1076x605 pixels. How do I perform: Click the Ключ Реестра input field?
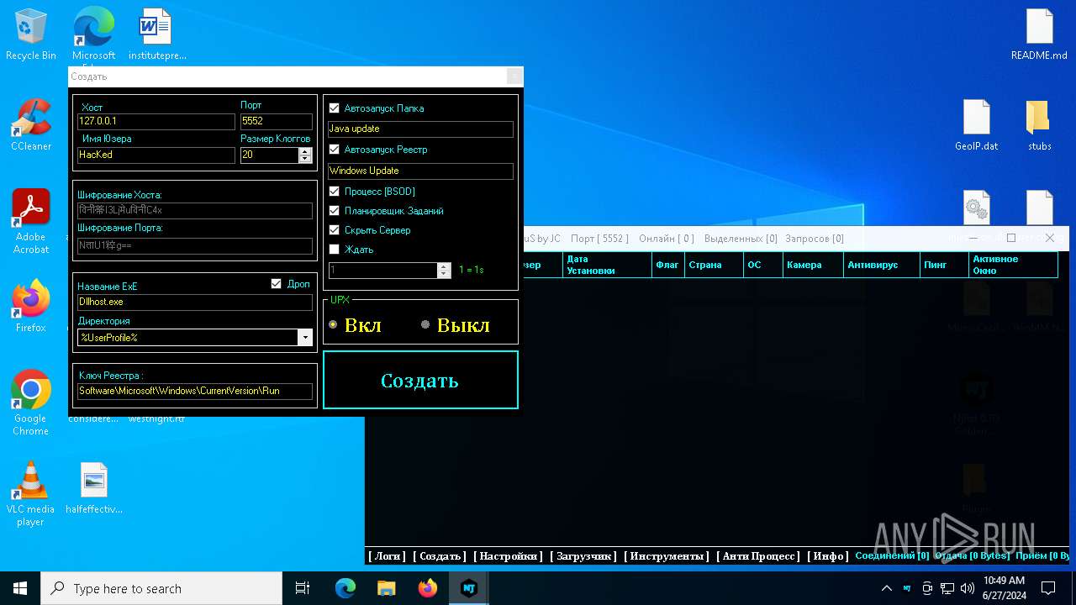click(x=195, y=392)
